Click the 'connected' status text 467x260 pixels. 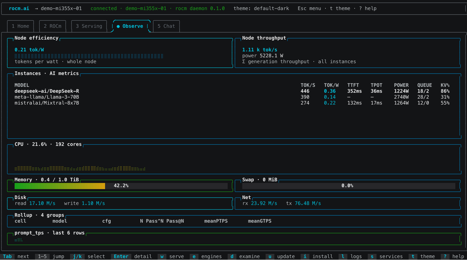coord(104,8)
